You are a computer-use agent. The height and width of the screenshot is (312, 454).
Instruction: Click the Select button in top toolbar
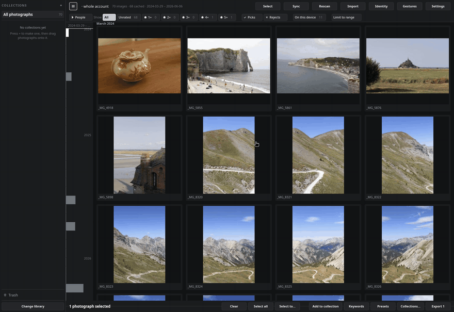coord(268,6)
